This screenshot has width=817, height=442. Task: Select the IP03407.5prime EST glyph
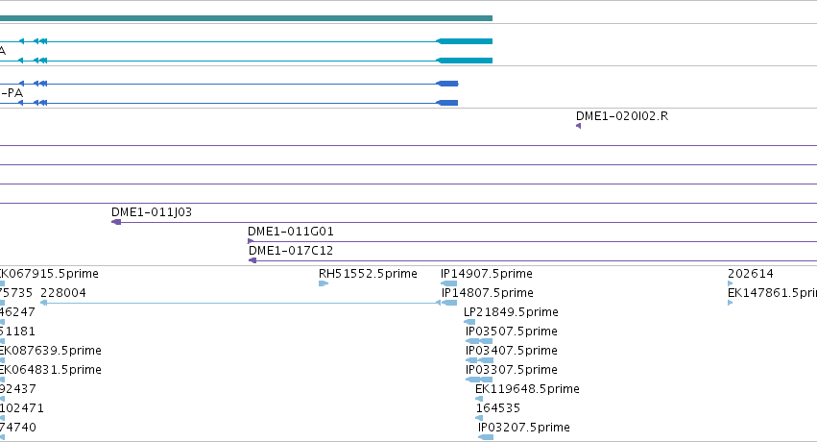pyautogui.click(x=479, y=360)
